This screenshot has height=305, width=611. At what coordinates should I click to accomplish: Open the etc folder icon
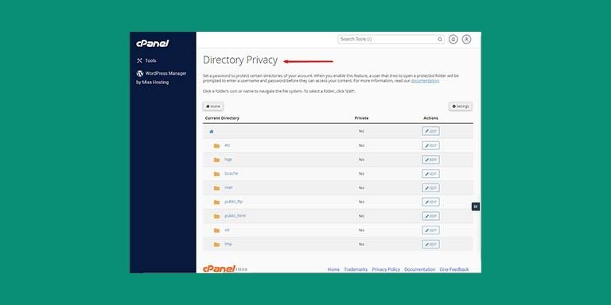pyautogui.click(x=216, y=146)
